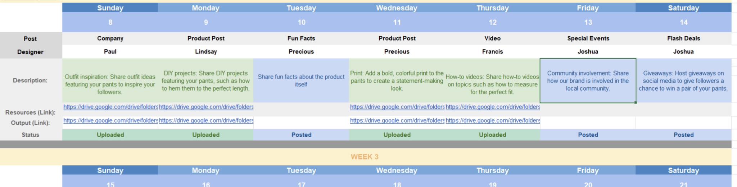Click the WEEK 3 header row
Screen dimensions: 737x187
coord(365,157)
